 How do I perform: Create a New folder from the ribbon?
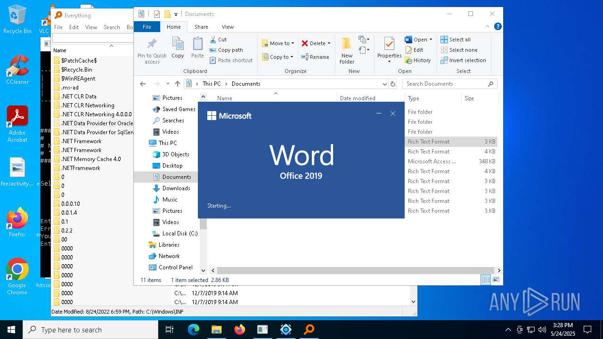pyautogui.click(x=347, y=51)
